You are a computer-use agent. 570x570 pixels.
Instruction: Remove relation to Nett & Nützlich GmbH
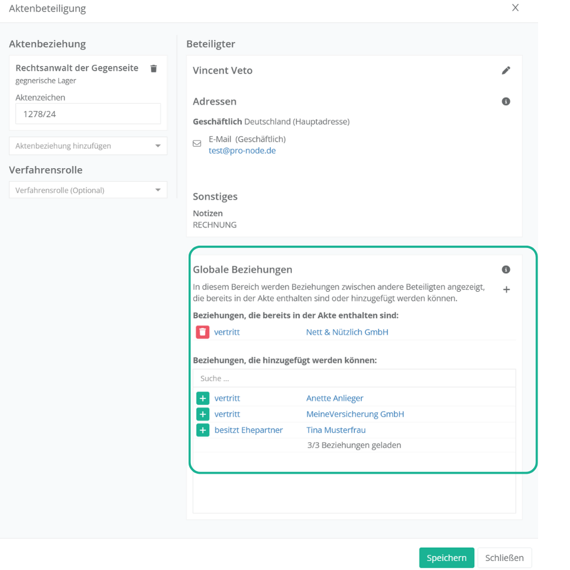click(x=202, y=332)
